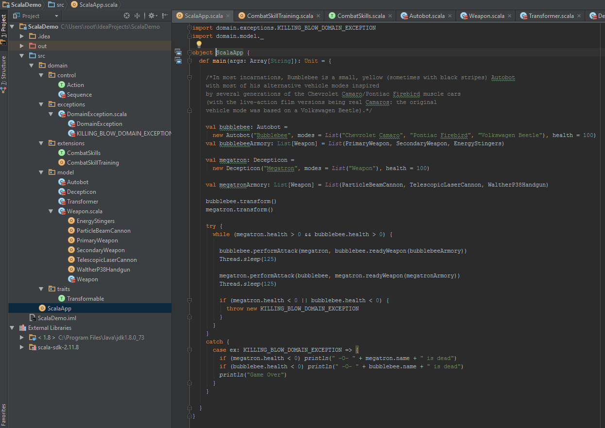Toggle code fold for the comment block

click(190, 77)
